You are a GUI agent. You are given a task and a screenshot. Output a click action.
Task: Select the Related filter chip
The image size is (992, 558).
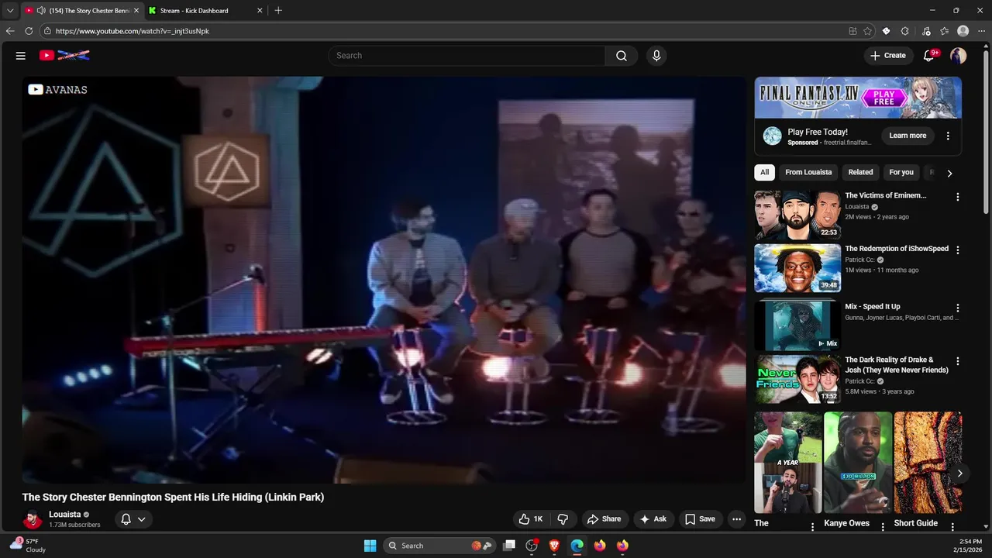(860, 172)
